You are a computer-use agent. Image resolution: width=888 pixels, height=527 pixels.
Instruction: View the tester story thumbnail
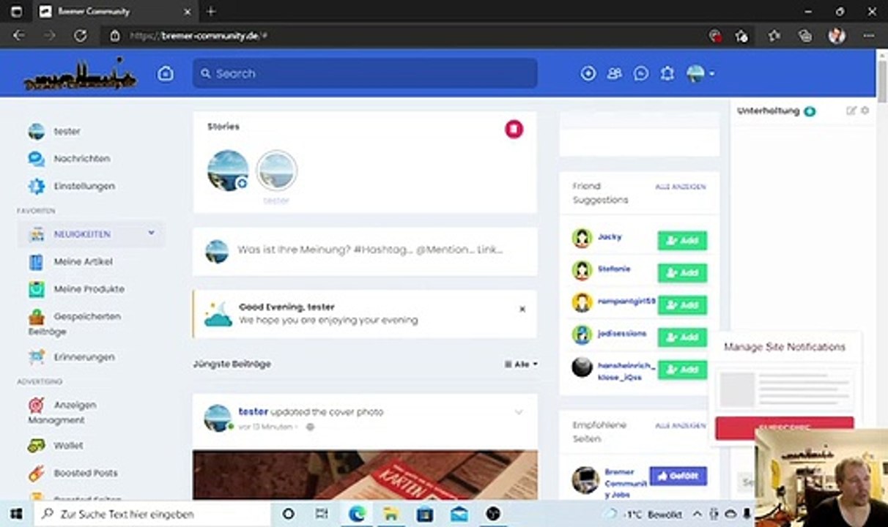click(x=276, y=171)
